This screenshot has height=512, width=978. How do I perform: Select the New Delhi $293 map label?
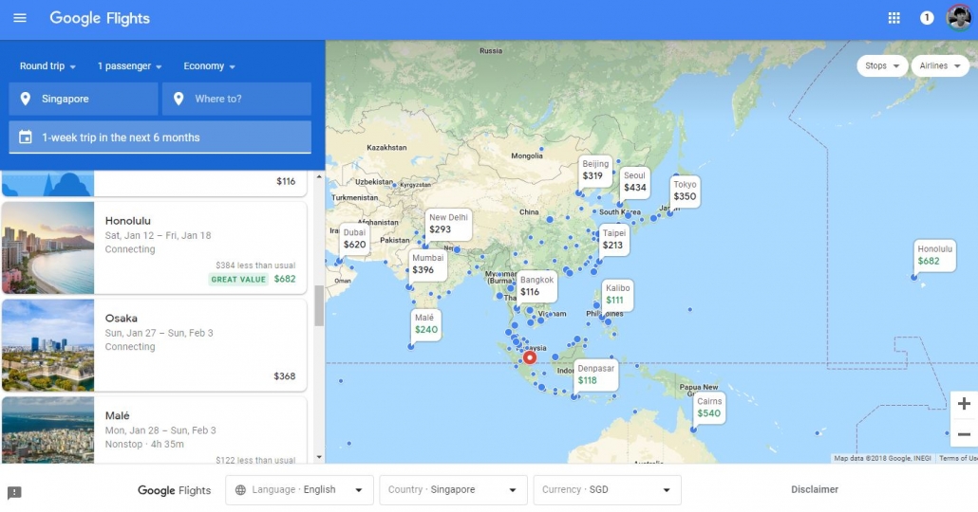point(448,224)
